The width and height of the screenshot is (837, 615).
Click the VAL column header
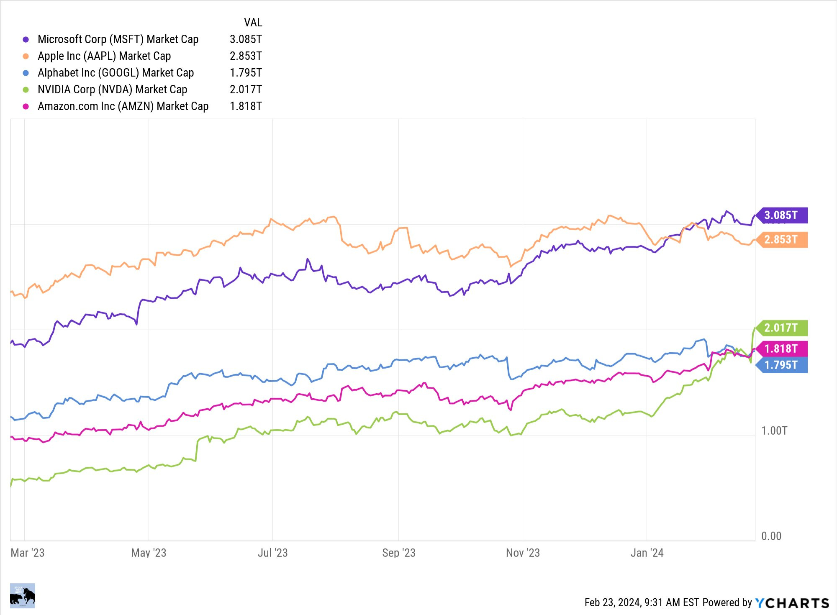(253, 23)
